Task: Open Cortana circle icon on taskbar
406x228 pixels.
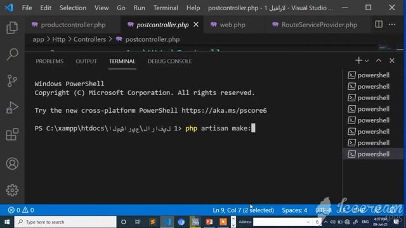Action: [124, 222]
